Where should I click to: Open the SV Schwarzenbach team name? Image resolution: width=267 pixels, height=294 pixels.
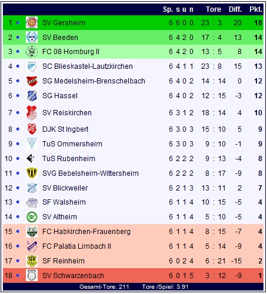tap(73, 276)
